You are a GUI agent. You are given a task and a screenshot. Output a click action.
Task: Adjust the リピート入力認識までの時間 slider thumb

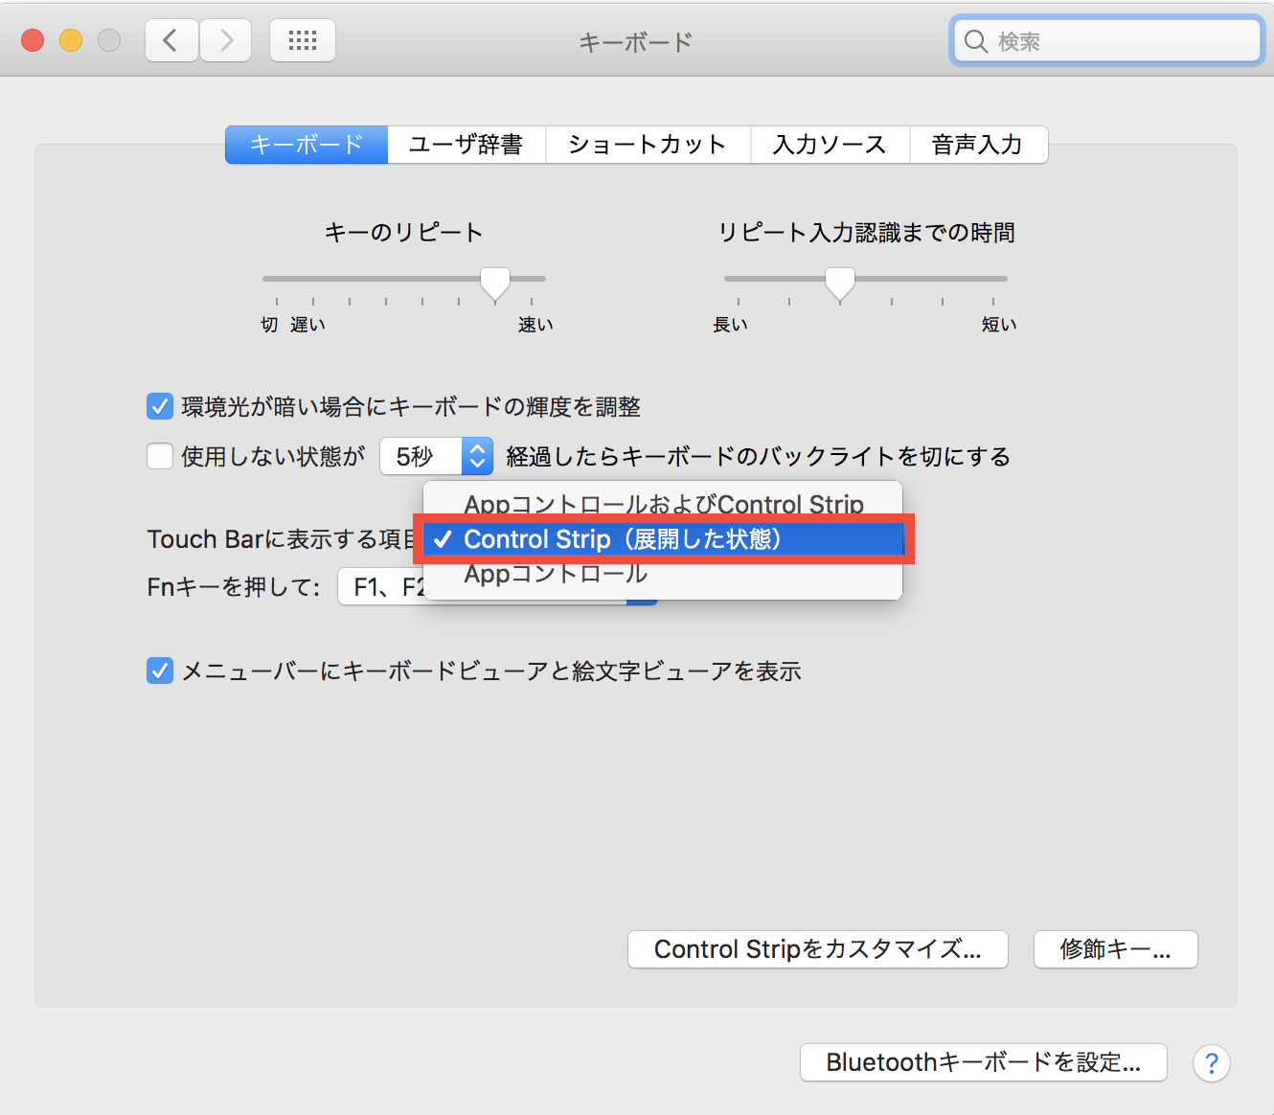click(840, 284)
